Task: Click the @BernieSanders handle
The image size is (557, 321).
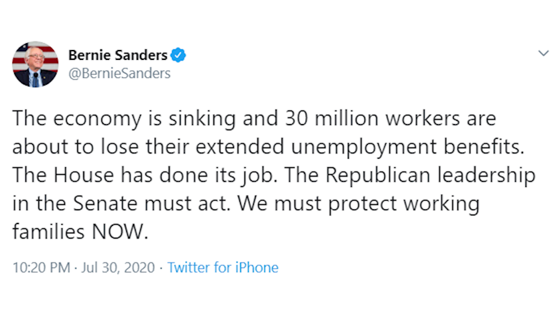Action: pos(119,73)
